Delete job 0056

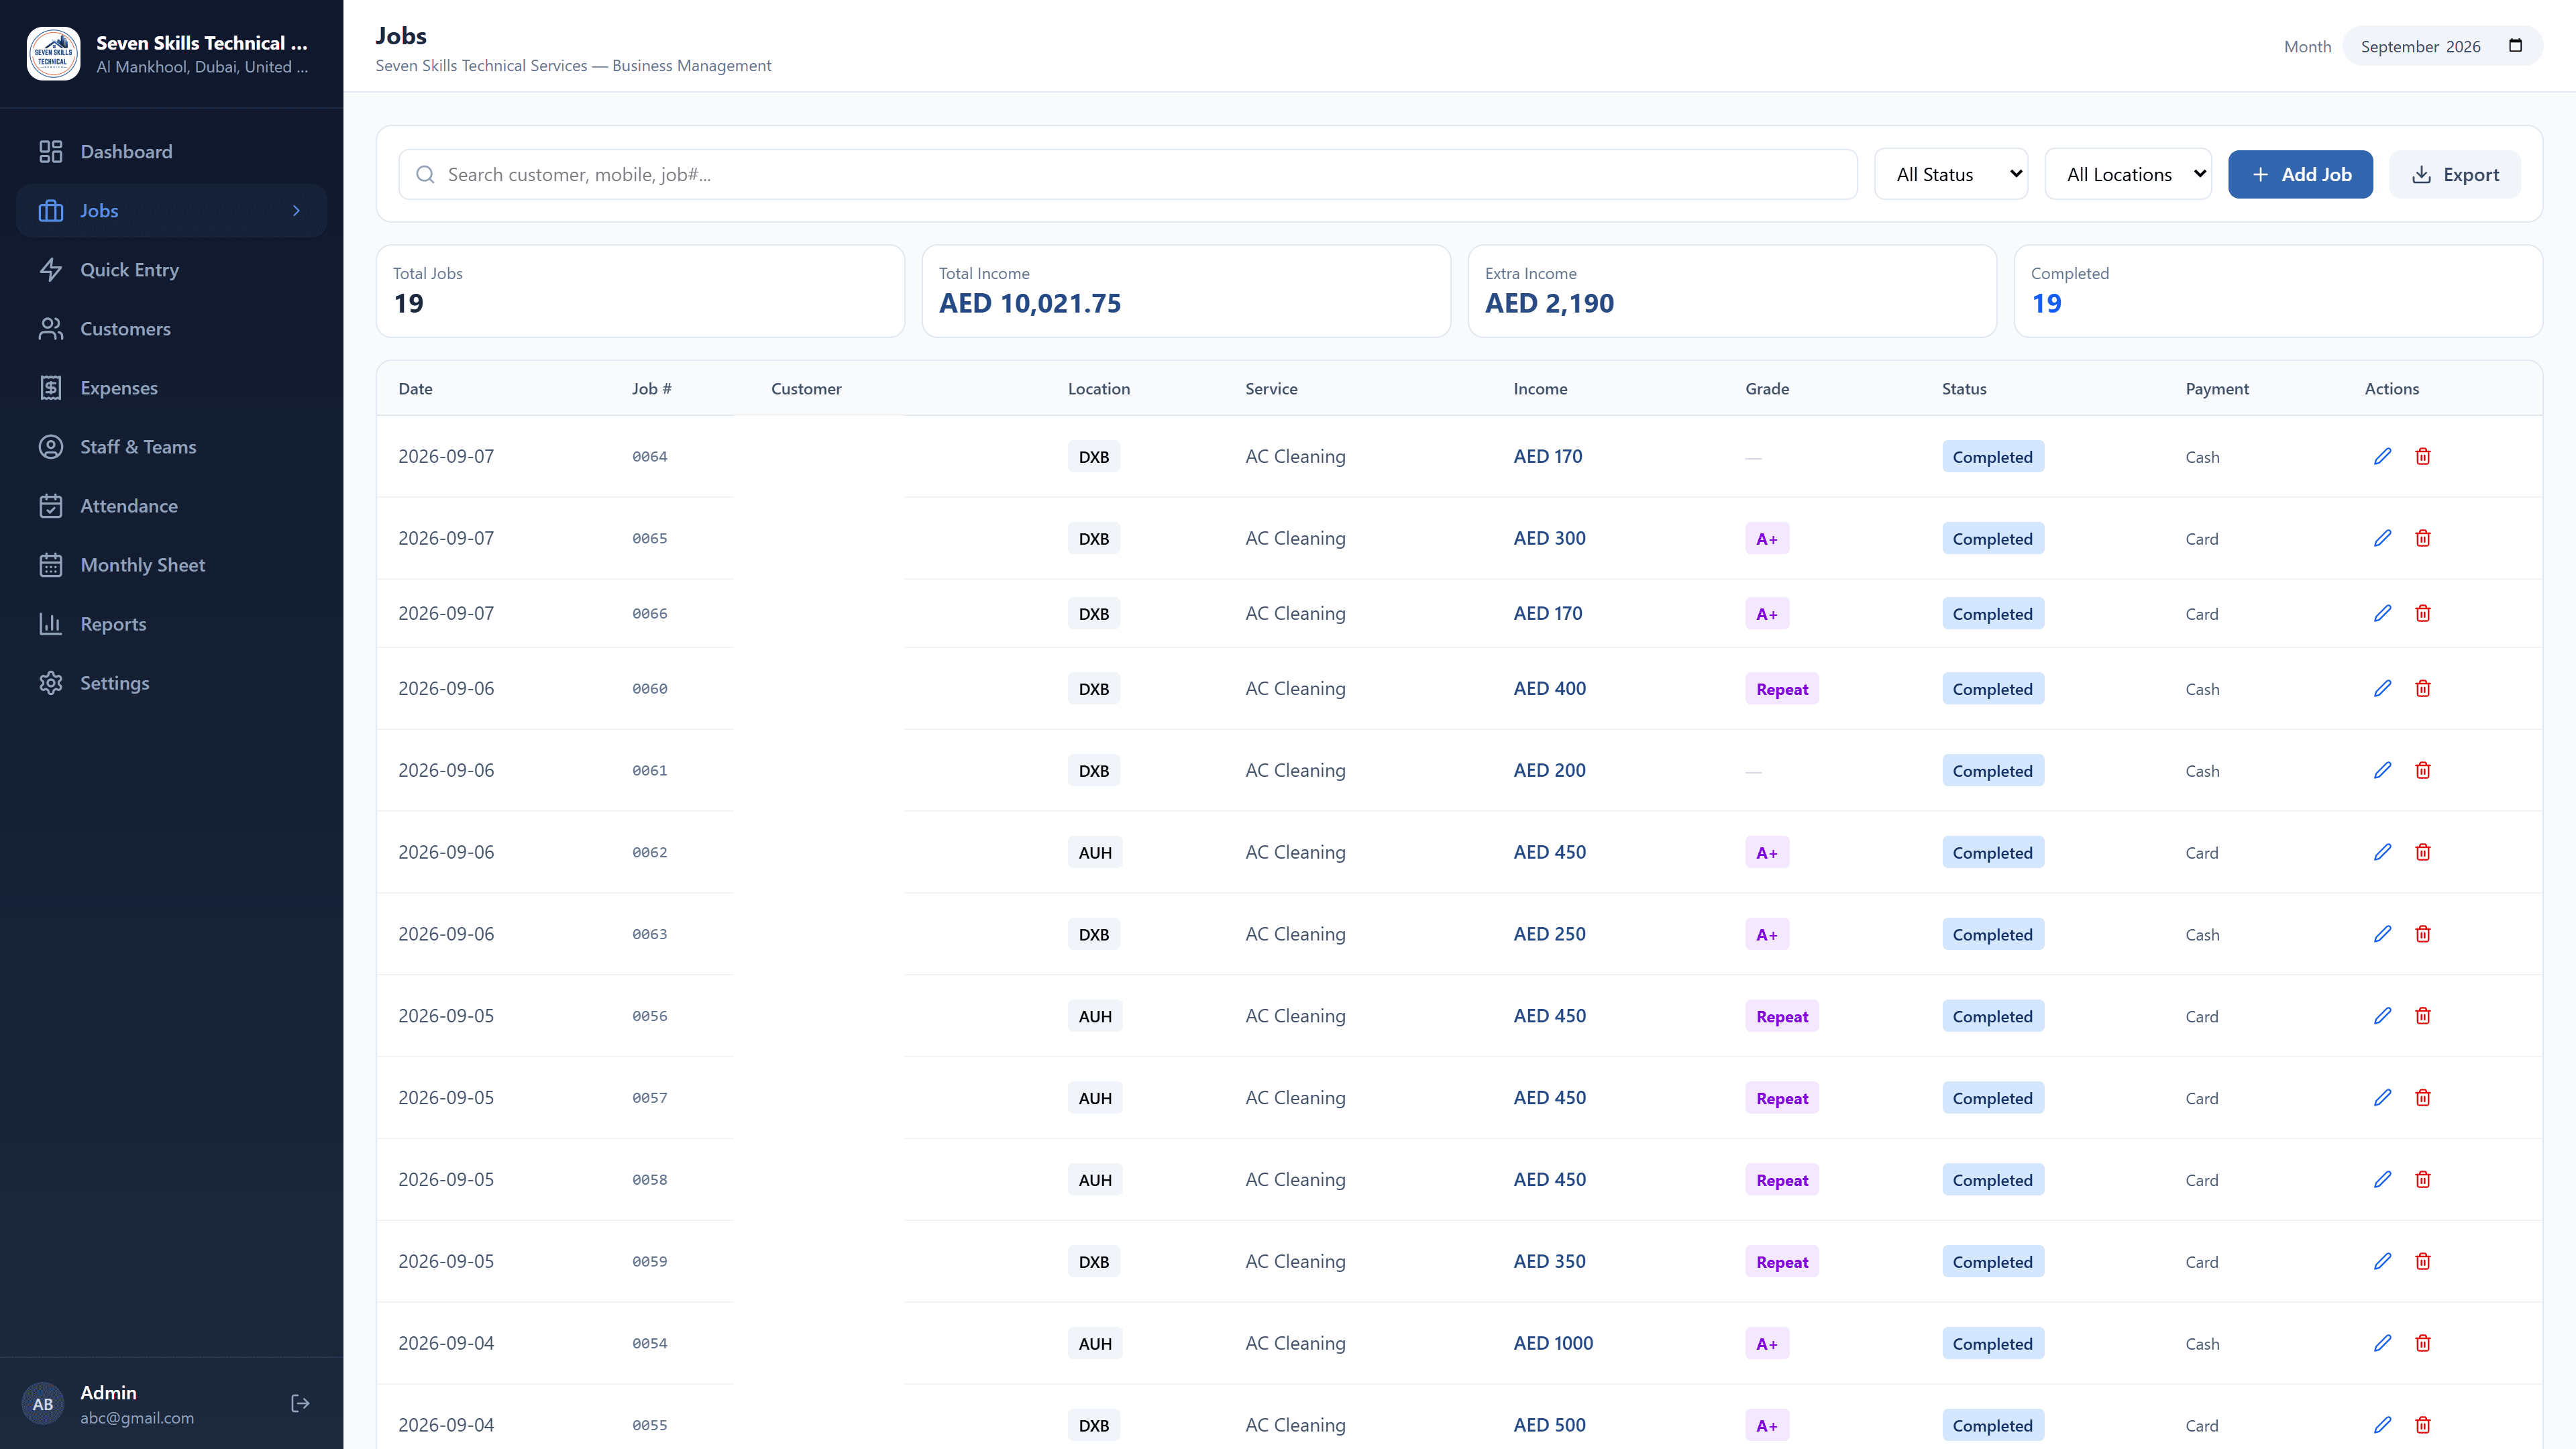click(x=2423, y=1016)
